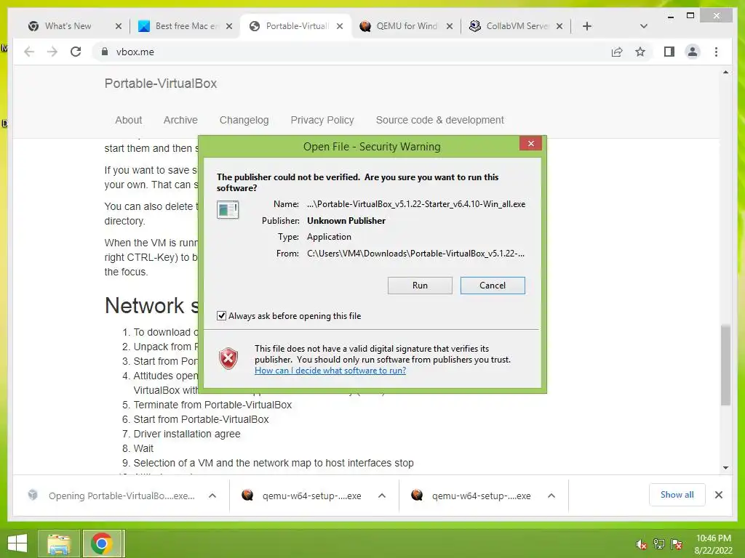
Task: Open the Changelog menu item
Action: pos(244,120)
